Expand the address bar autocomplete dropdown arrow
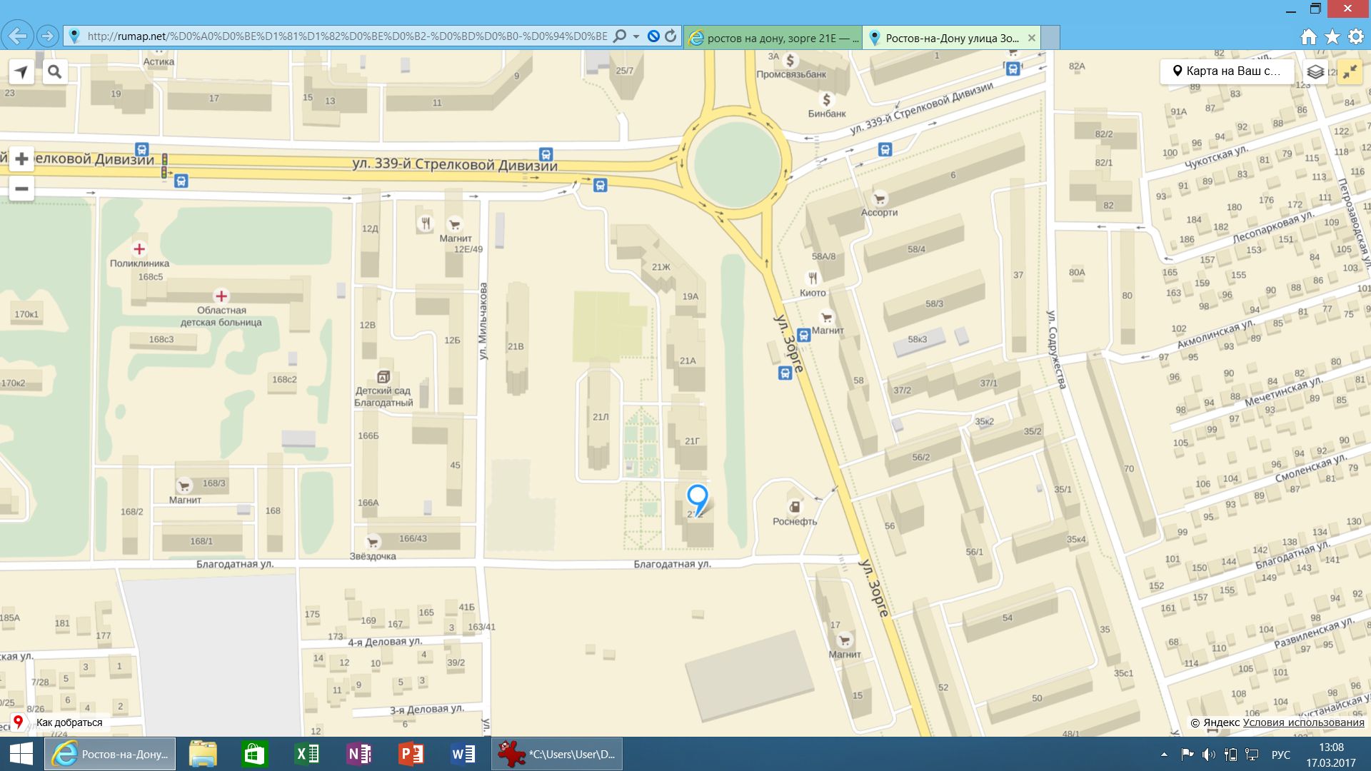 (636, 36)
